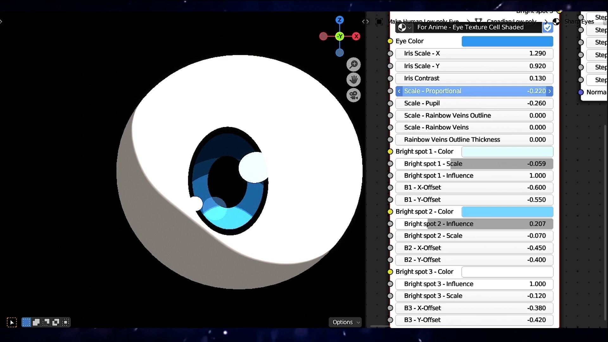Click the Bright spot 1 - Color socket
Viewport: 608px width, 342px height.
[390, 152]
